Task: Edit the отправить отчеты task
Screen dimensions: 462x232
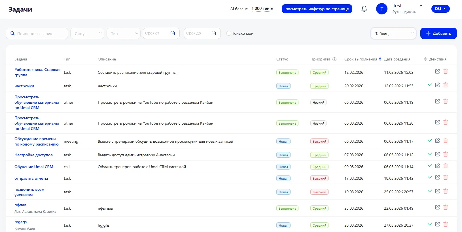Action: (438, 177)
